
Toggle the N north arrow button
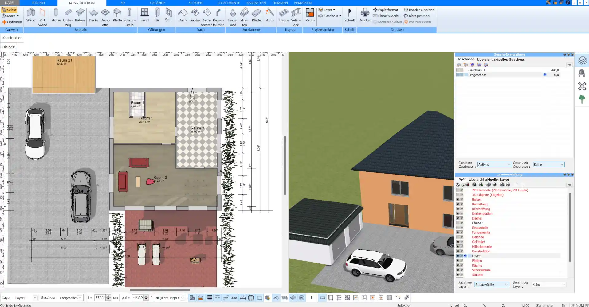pos(301,297)
